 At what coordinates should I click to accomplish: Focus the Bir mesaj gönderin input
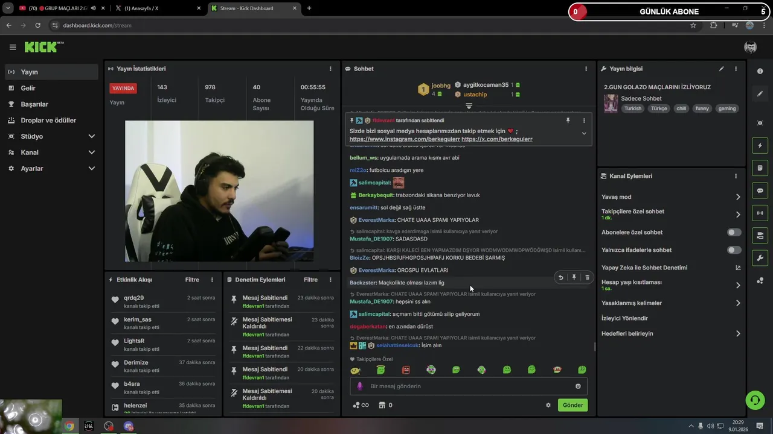point(469,386)
